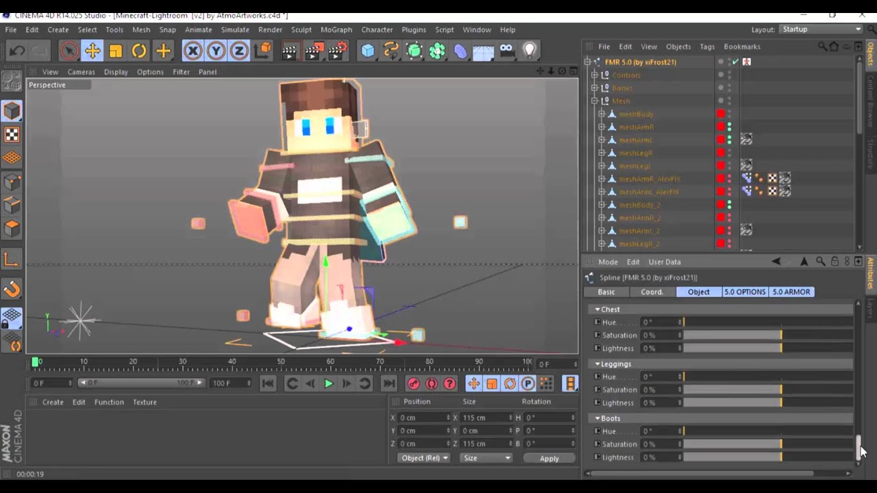Open the Object (Rel) dropdown
The width and height of the screenshot is (877, 493).
pos(425,458)
